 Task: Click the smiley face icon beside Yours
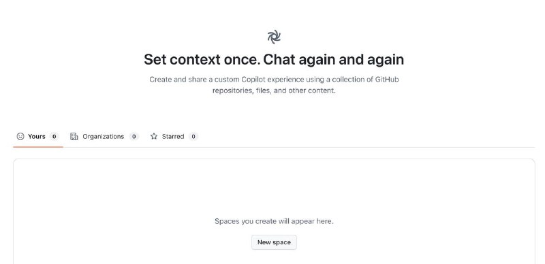point(20,137)
